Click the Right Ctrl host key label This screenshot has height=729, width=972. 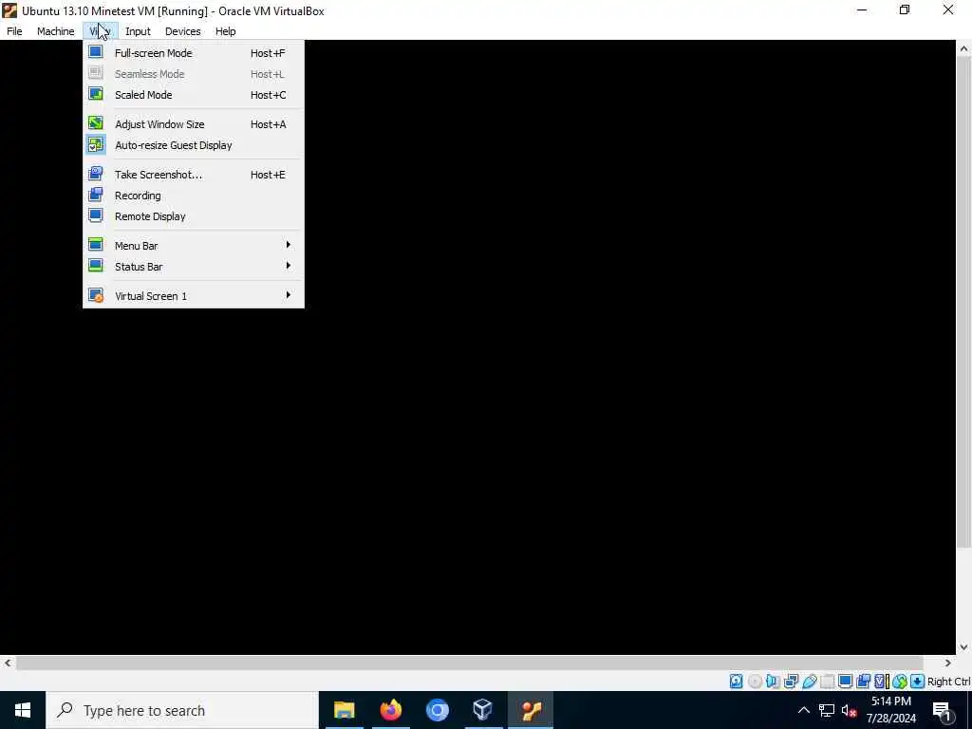tap(948, 682)
